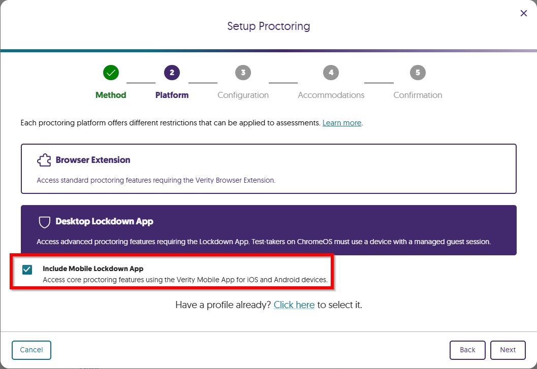Screen dimensions: 537x369
Task: Select the numbered circle for step 2 Platform
Action: (x=172, y=73)
